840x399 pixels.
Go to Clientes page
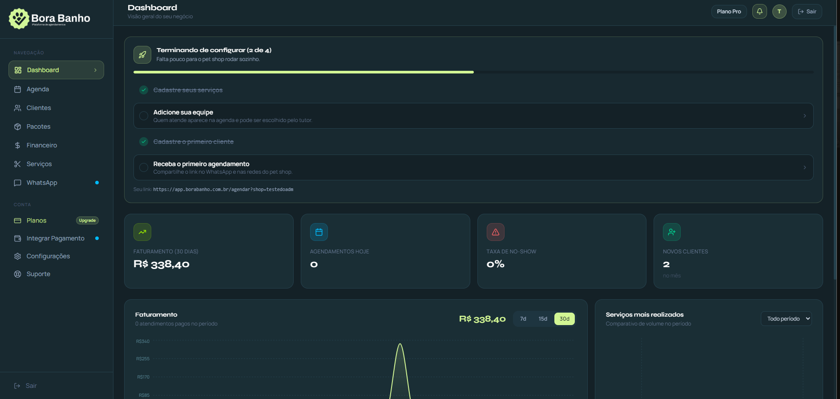pos(56,108)
